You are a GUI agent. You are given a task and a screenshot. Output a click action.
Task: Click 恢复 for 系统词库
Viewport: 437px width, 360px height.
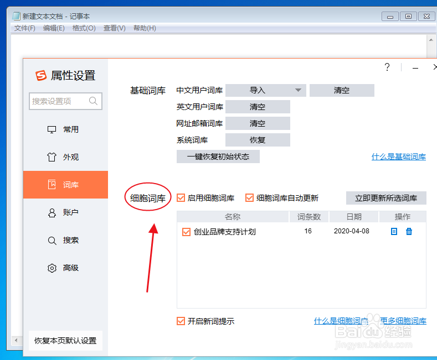(x=258, y=140)
